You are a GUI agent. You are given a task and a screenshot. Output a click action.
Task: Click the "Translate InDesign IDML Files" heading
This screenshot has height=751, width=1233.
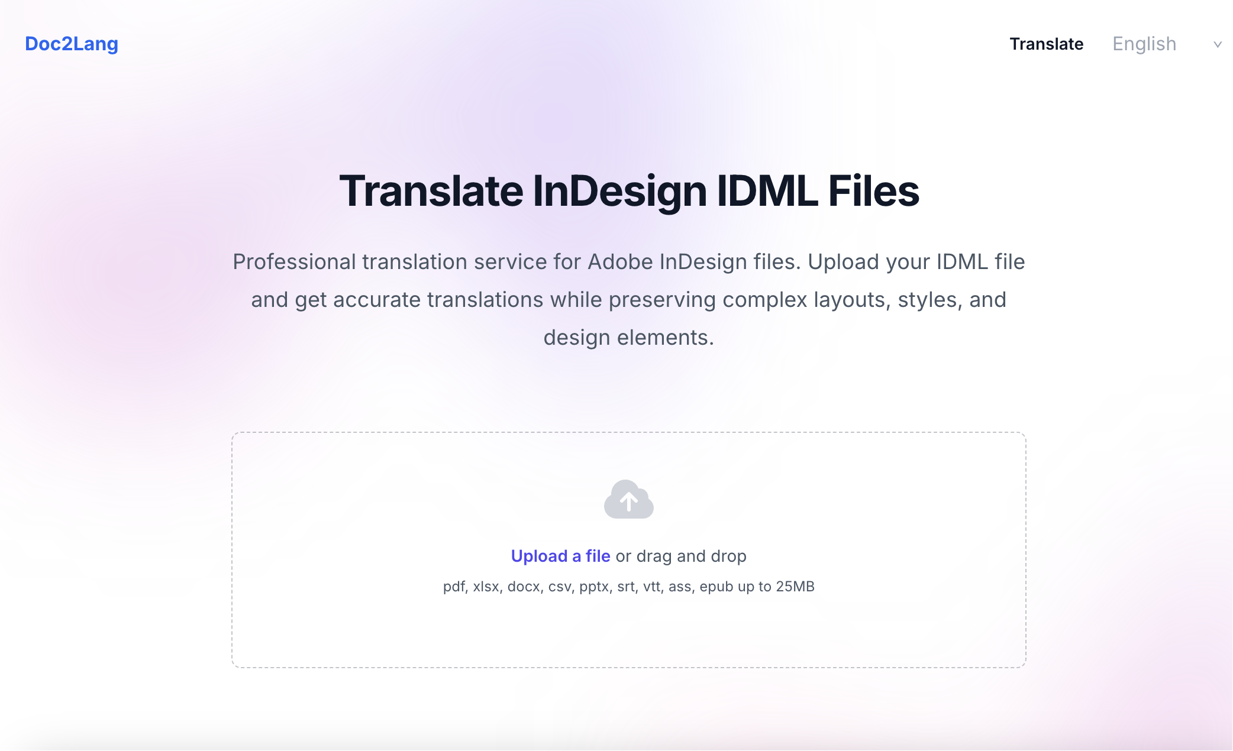[629, 191]
